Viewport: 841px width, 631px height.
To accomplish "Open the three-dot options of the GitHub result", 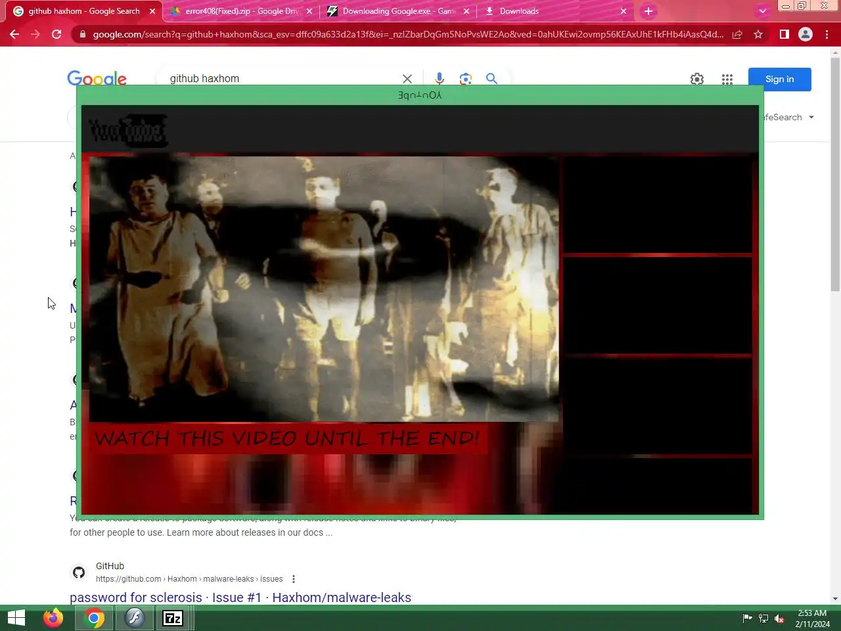I will point(294,579).
